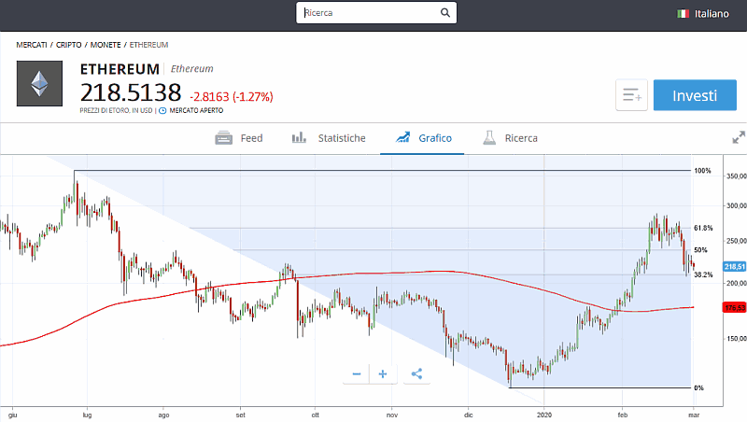Open the Statistiche tab
The image size is (747, 422).
(329, 138)
